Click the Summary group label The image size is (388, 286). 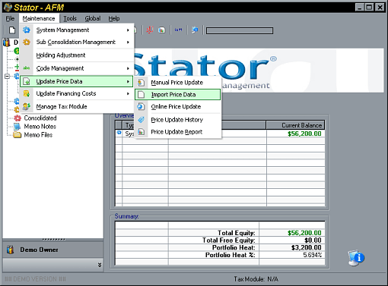(126, 216)
